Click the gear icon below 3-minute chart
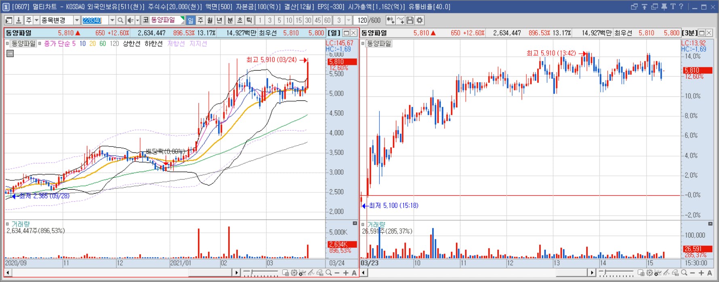The image size is (719, 282). click(650, 273)
